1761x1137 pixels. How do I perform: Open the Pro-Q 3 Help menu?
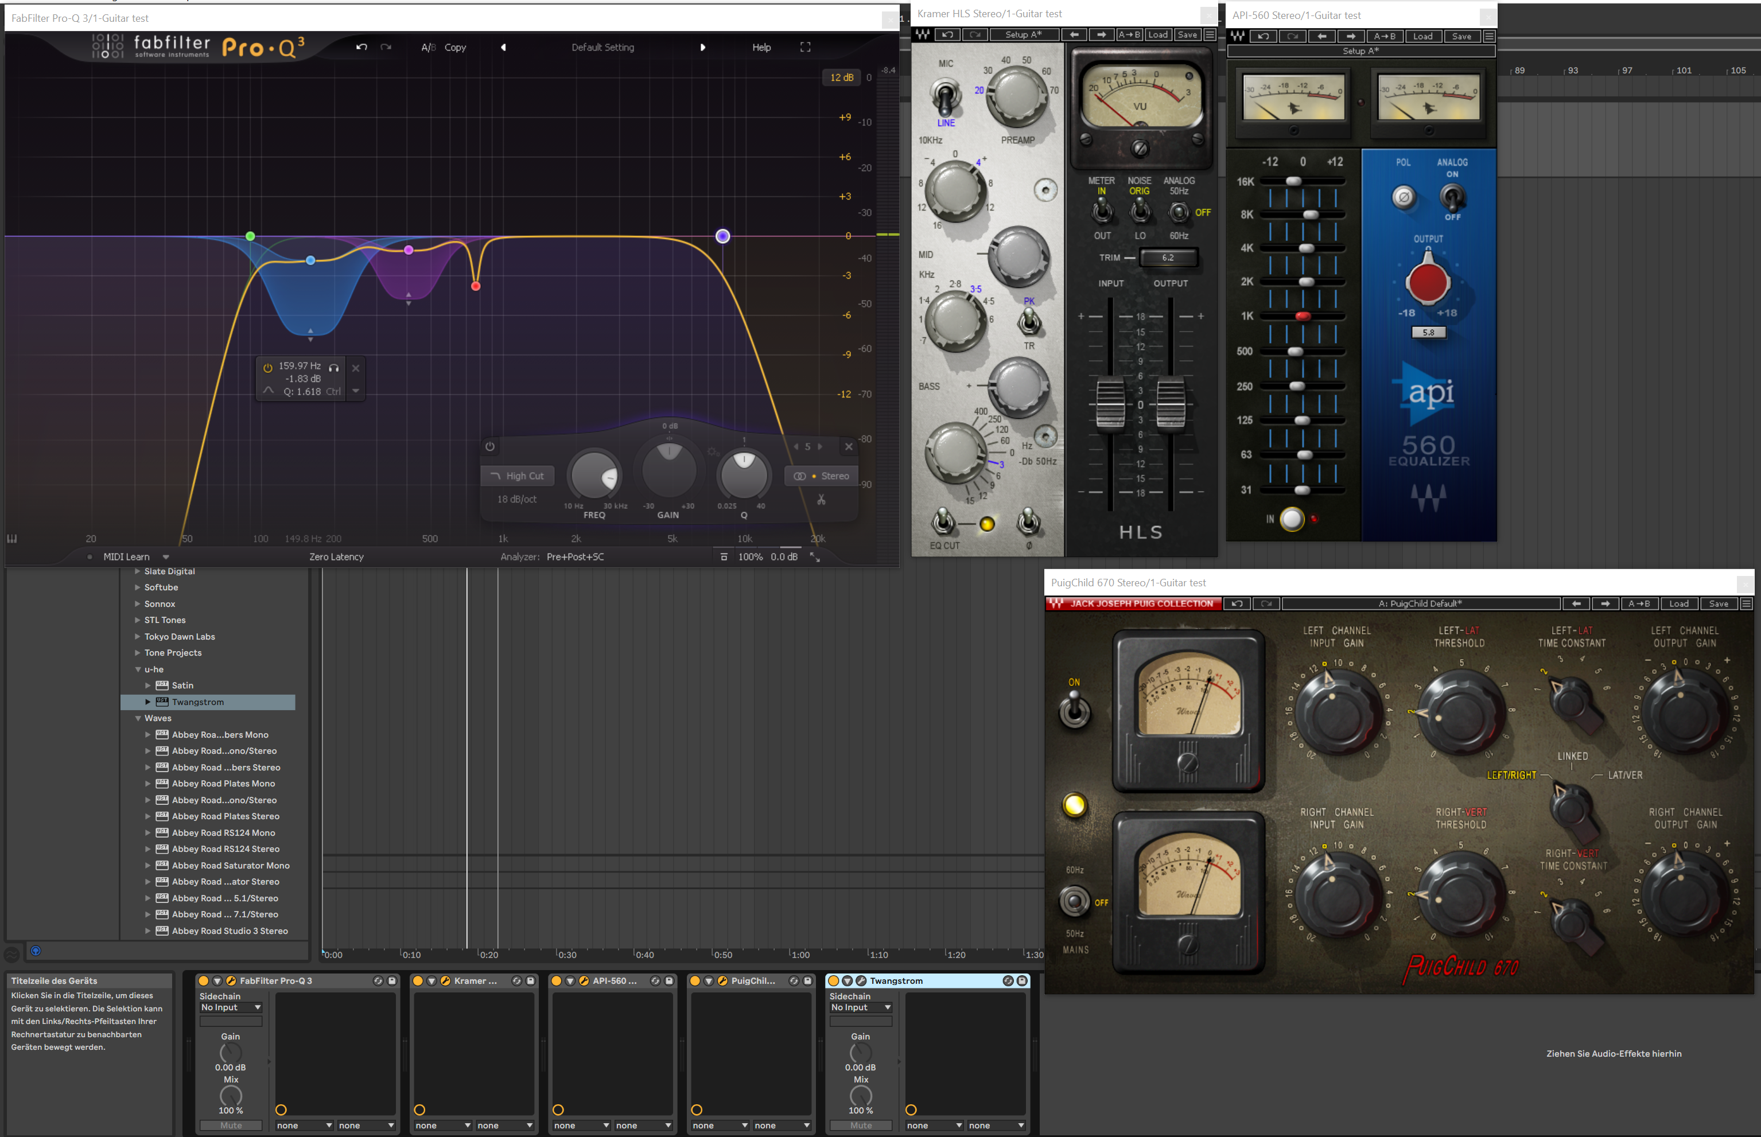761,47
